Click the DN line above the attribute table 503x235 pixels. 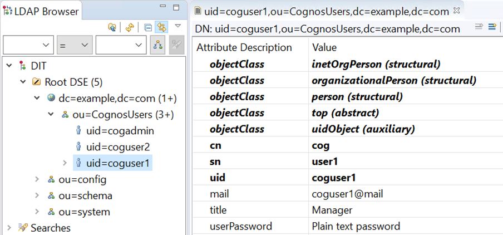pyautogui.click(x=327, y=29)
